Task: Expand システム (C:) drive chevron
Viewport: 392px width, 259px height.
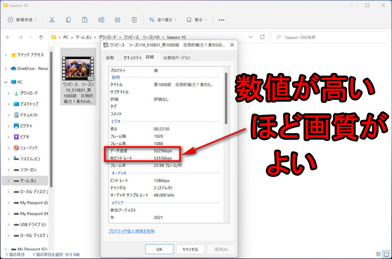Action: [9, 159]
